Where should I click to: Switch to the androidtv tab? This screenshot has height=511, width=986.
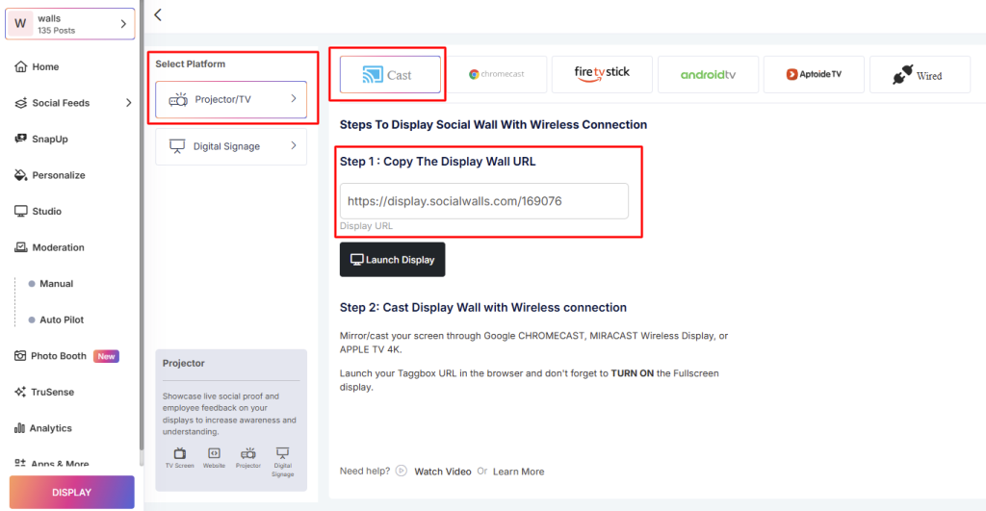[x=708, y=74]
